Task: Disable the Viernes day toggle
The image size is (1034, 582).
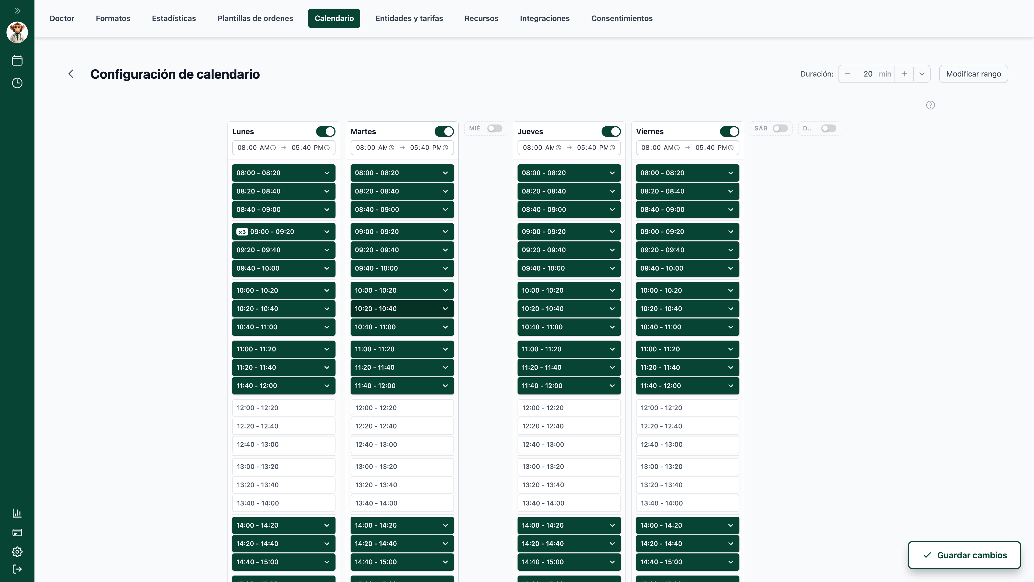Action: pos(729,131)
